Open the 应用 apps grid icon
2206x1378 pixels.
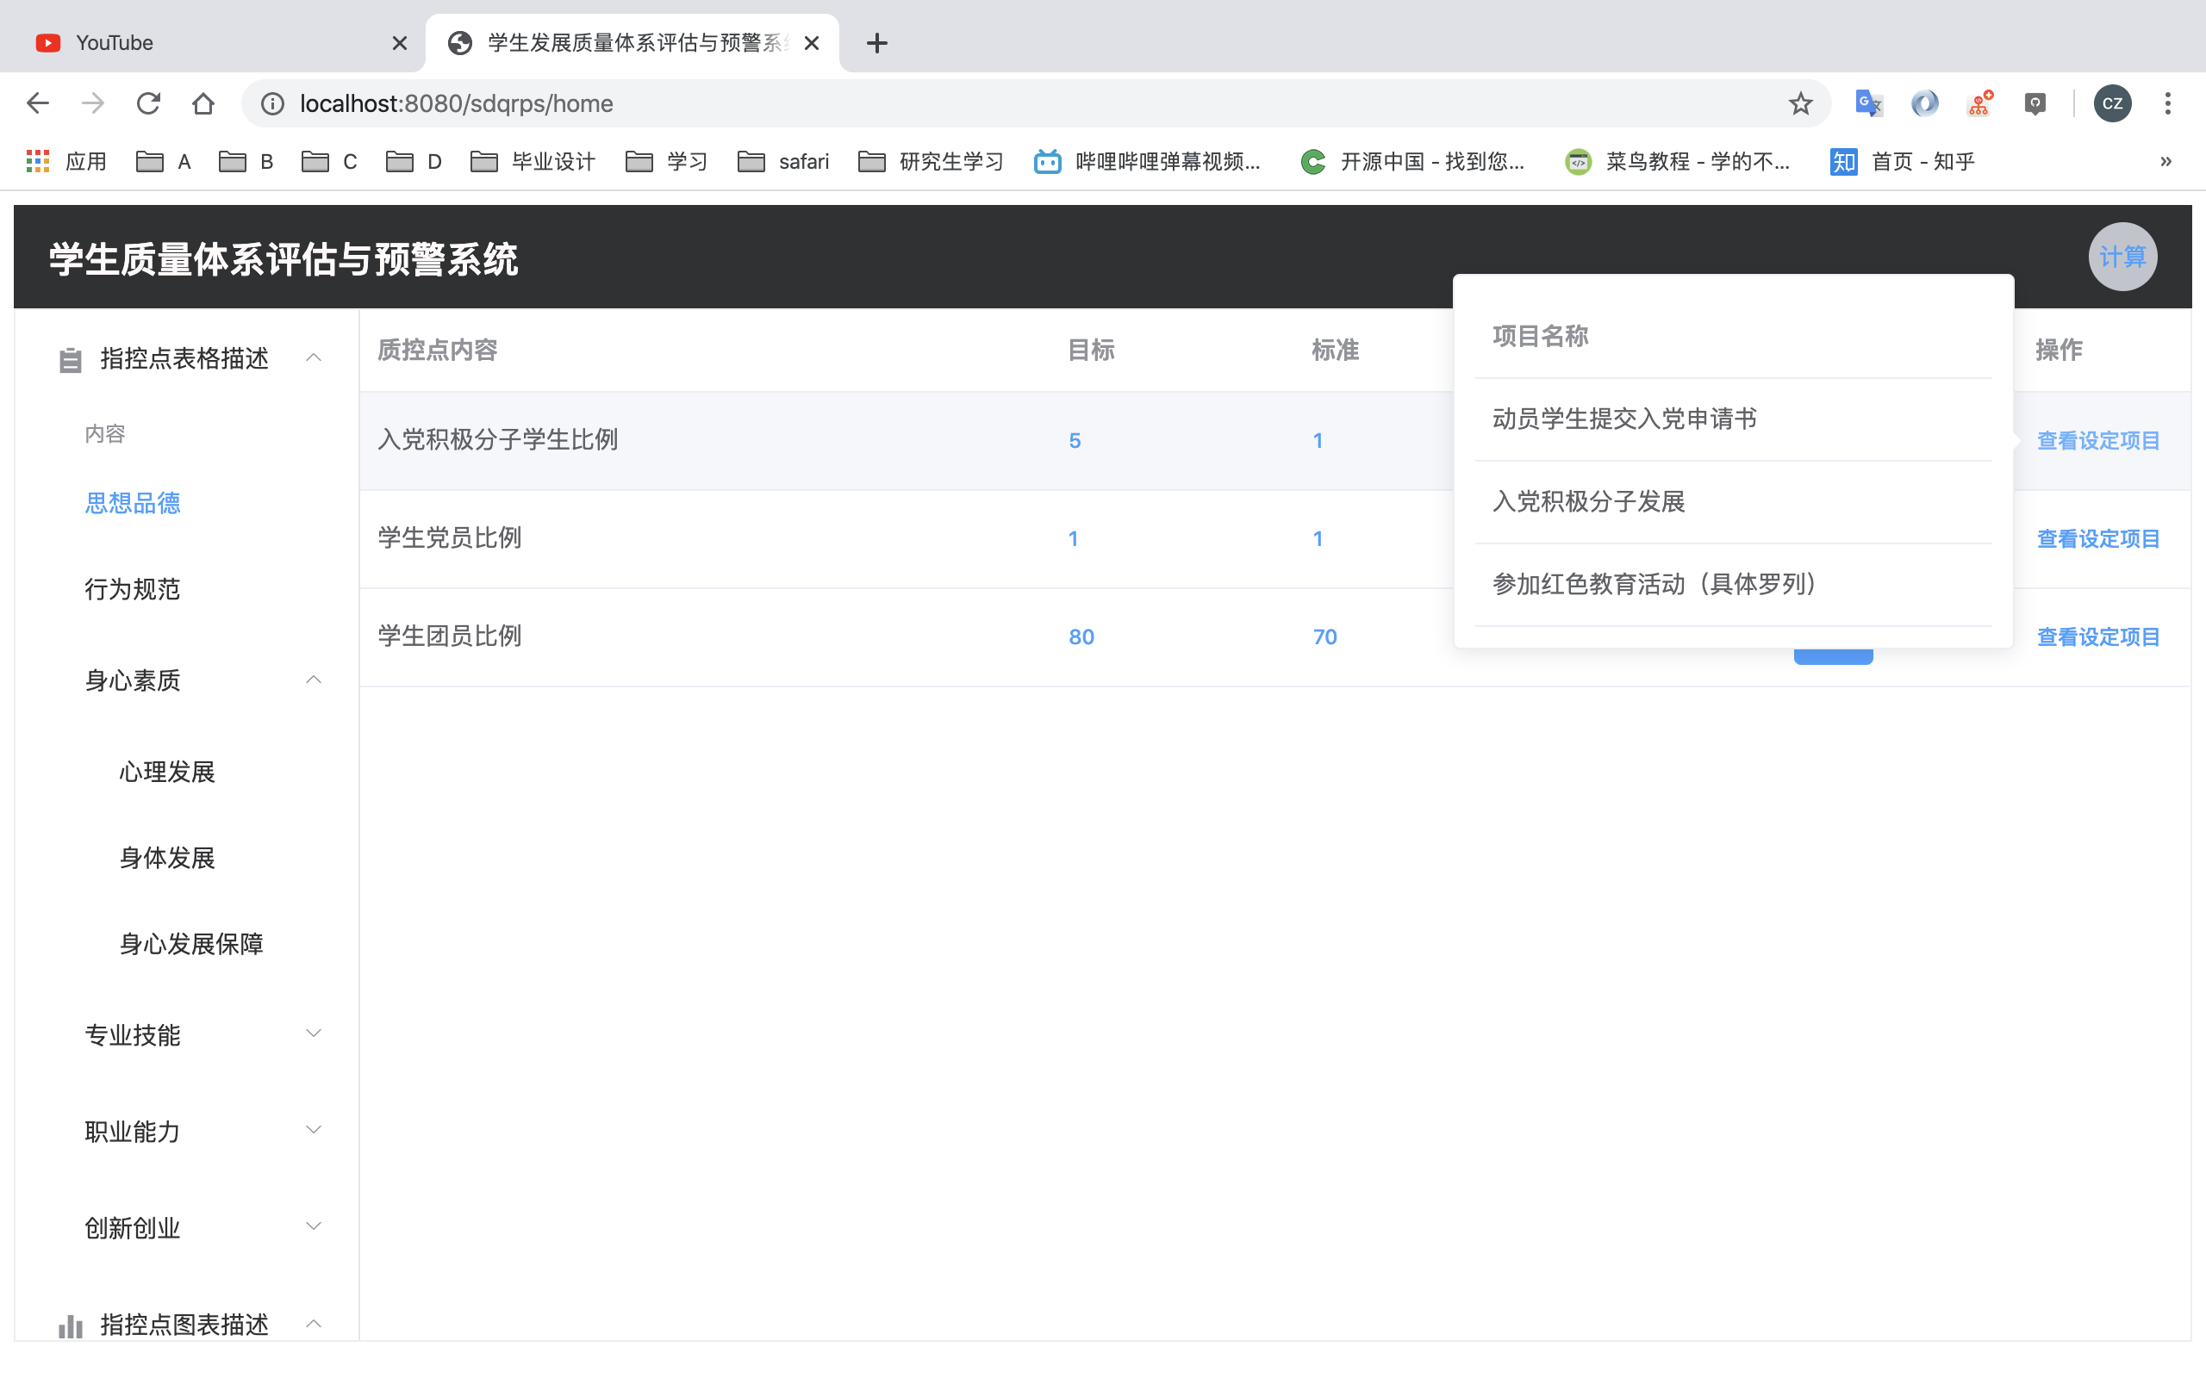pos(37,161)
